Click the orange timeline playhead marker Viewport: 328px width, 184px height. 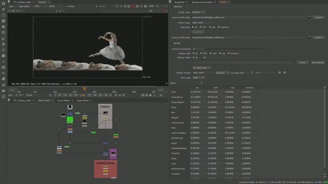click(85, 89)
